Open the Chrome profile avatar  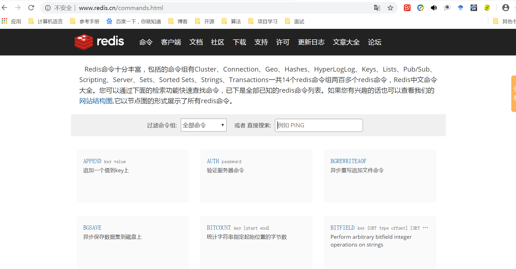(x=506, y=8)
